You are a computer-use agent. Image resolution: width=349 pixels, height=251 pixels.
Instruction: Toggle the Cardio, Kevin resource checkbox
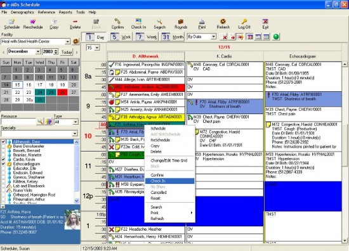3,159
